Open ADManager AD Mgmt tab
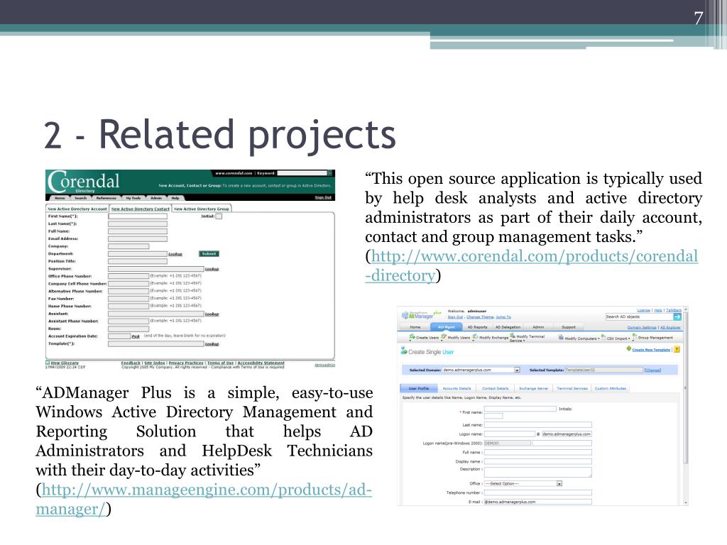727x545 pixels. click(446, 326)
